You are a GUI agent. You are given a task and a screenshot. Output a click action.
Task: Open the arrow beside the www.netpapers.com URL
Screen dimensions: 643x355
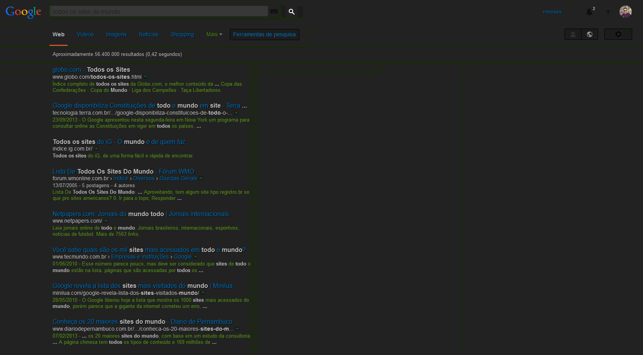pos(106,221)
